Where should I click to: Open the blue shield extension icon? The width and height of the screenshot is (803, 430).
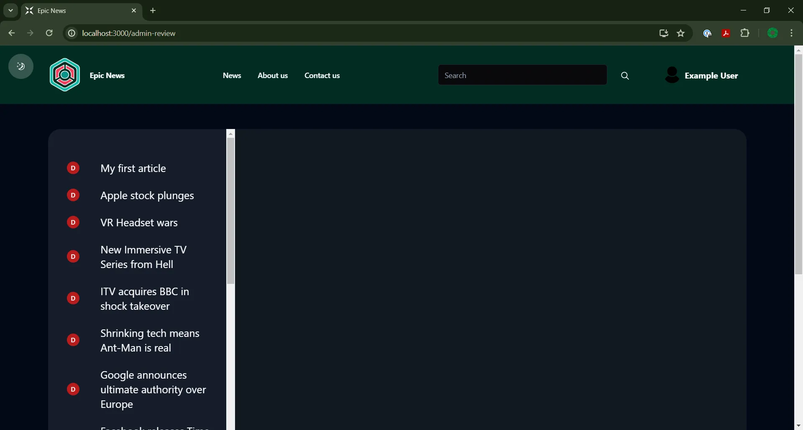(x=707, y=33)
